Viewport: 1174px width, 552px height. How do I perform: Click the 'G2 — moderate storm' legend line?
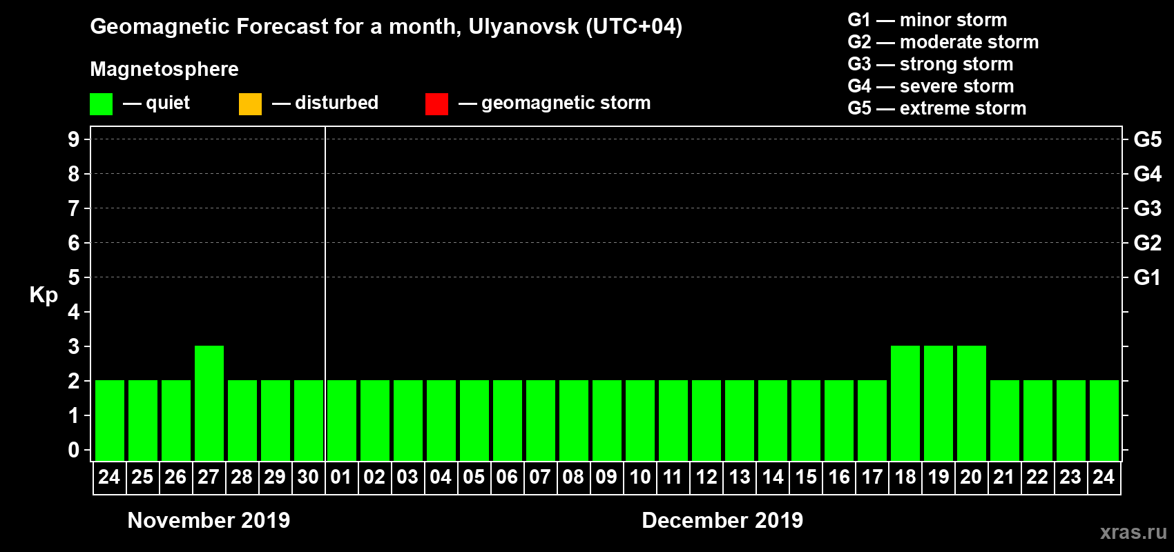click(943, 42)
